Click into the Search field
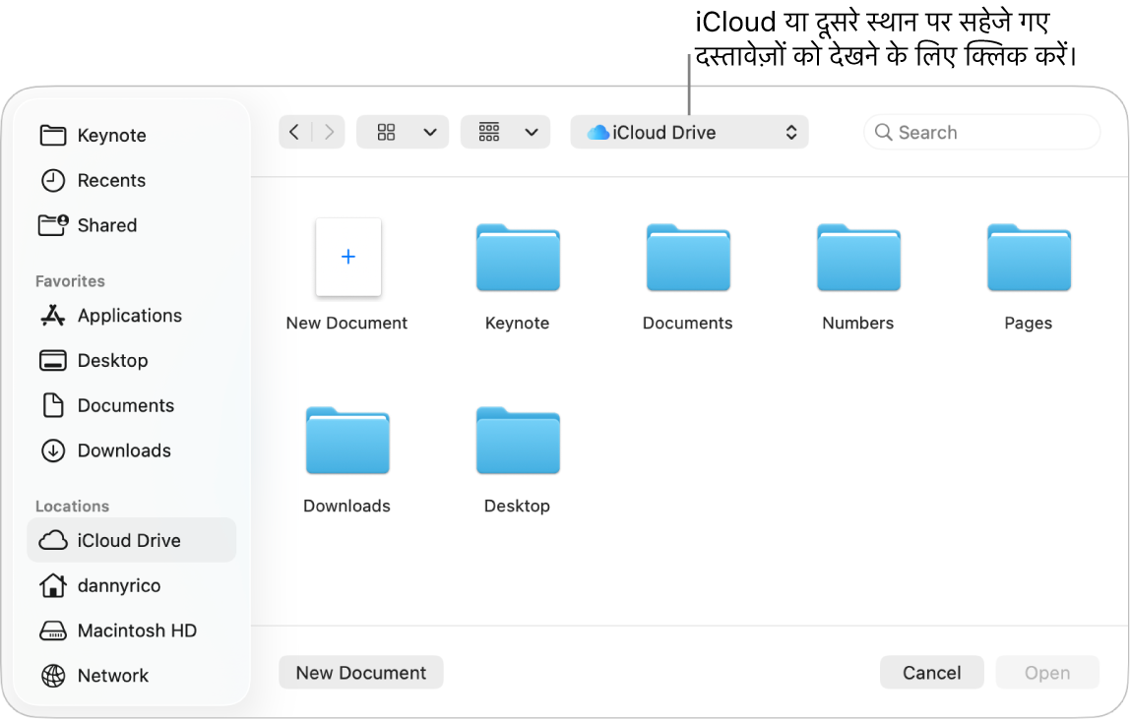 coord(981,133)
